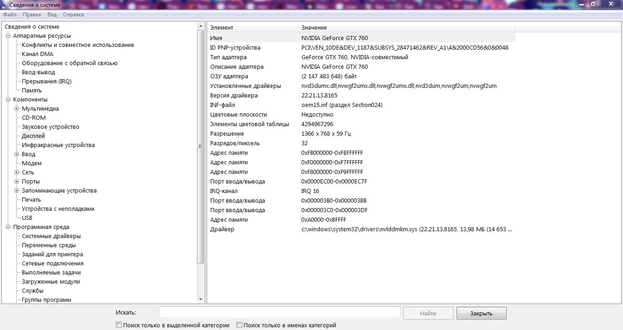The width and height of the screenshot is (623, 330).
Task: Select the Загруженные модули tree item
Action: [x=51, y=282]
